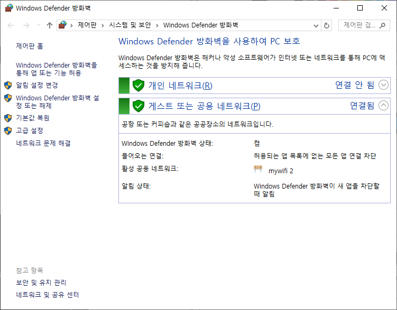Click 허용되는 앱 목록에 없는 모든 앱 연결 차단 text
Screen dimensions: 397x310
pyautogui.click(x=315, y=156)
